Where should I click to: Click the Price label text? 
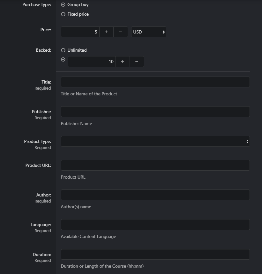[x=46, y=29]
